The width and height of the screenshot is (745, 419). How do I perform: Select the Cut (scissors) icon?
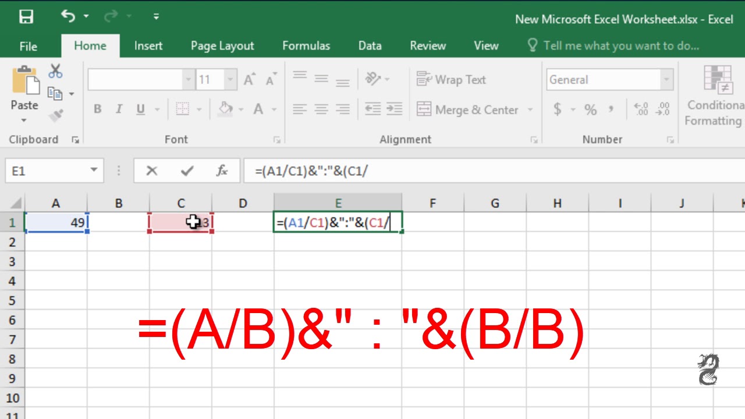(55, 71)
